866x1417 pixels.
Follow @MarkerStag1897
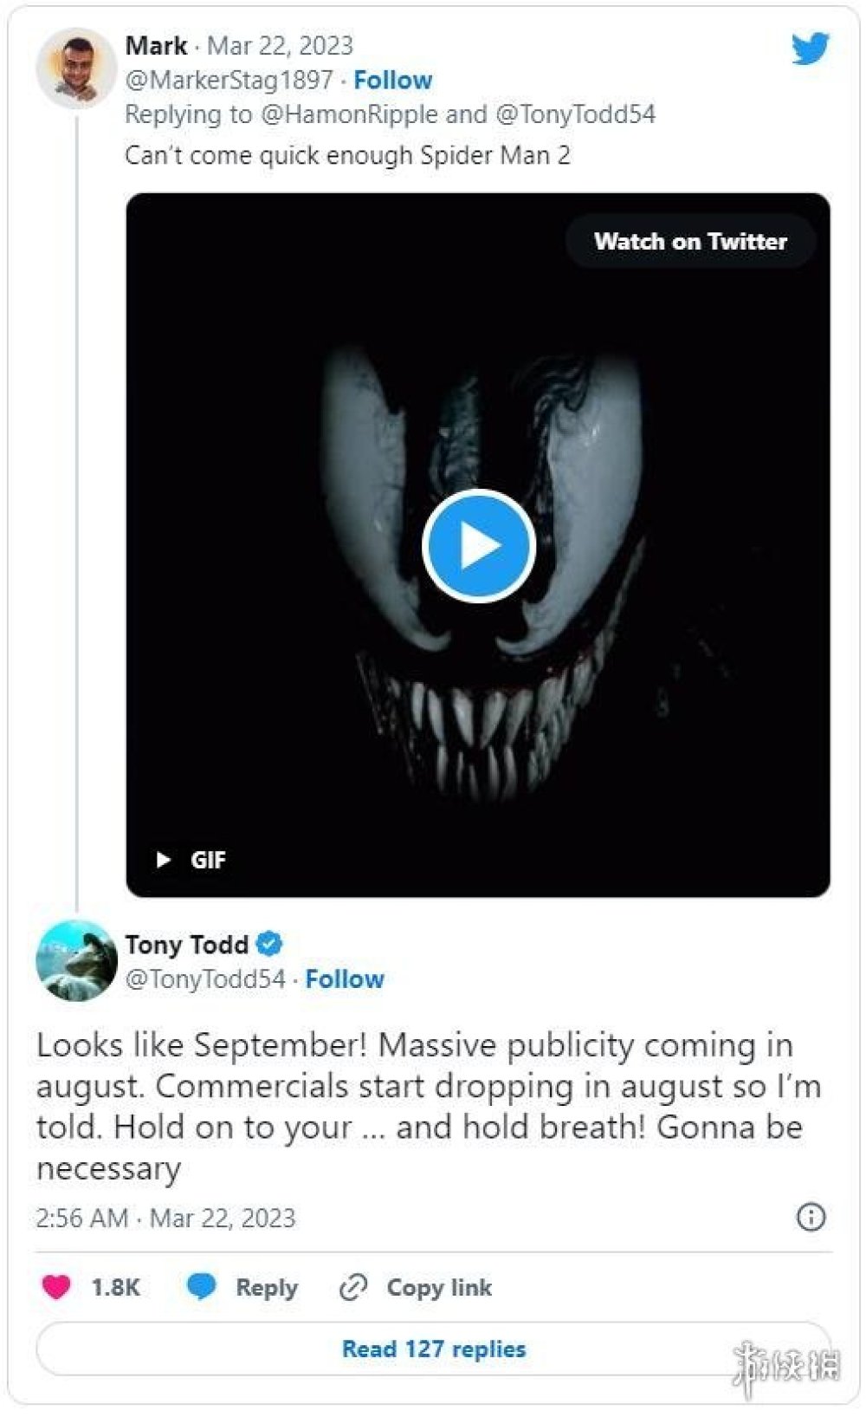[392, 80]
